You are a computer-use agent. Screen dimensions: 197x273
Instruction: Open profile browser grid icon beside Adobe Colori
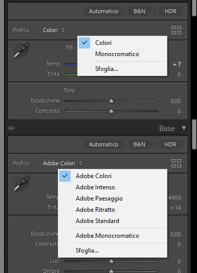(x=176, y=163)
